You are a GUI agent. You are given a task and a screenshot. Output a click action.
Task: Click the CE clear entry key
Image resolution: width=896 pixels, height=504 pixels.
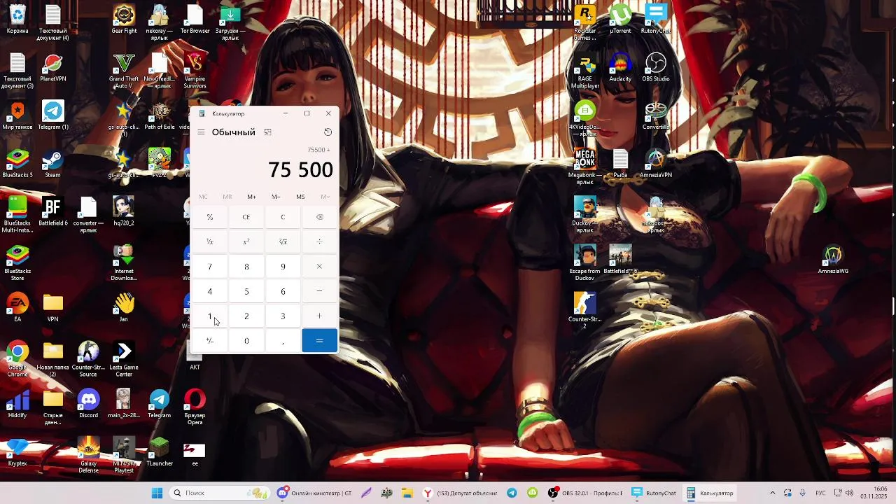[246, 217]
